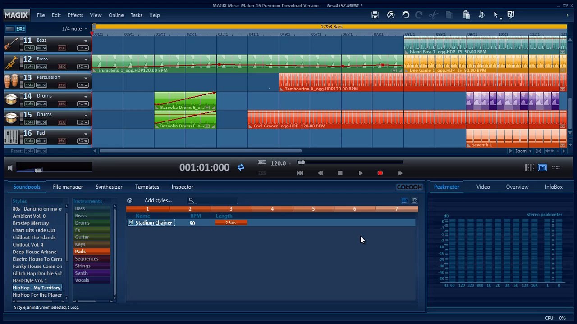Undo the last action with the curved arrow icon
This screenshot has width=577, height=324.
click(x=406, y=15)
